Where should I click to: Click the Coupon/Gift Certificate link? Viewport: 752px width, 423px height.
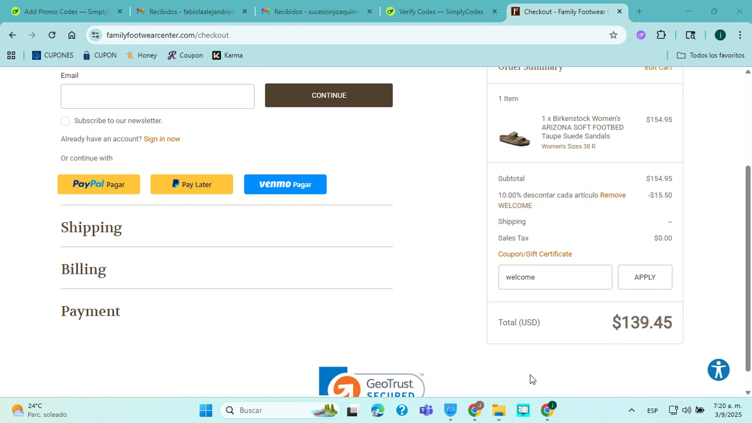click(535, 254)
